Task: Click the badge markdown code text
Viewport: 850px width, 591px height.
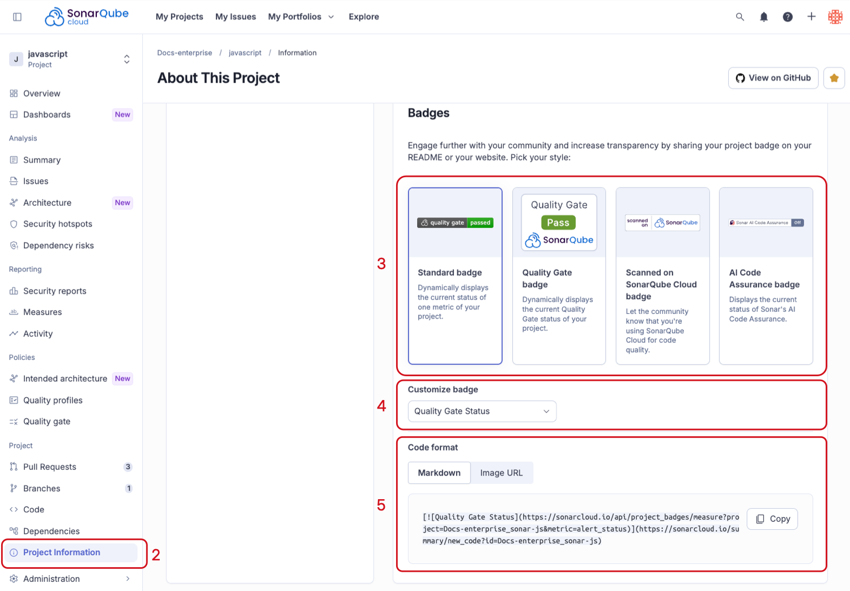Action: [x=581, y=529]
